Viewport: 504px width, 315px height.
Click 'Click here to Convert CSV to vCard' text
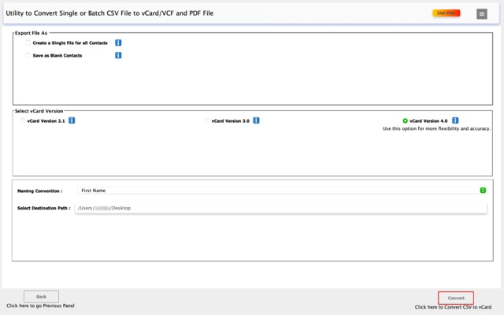pos(453,307)
